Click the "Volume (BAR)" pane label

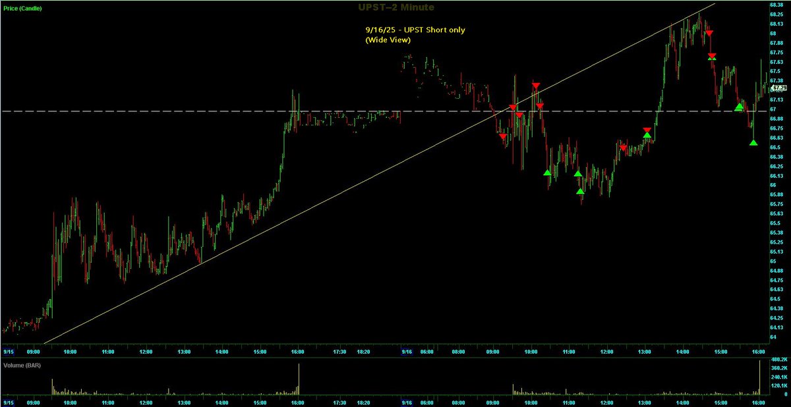click(21, 364)
